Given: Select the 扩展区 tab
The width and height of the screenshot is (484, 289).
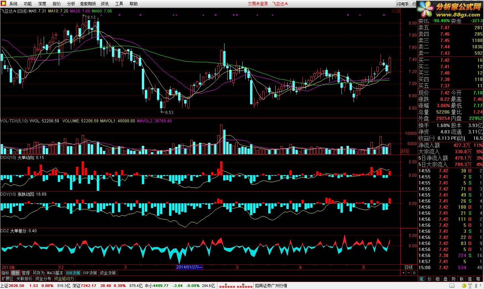Looking at the screenshot, I should (7, 279).
